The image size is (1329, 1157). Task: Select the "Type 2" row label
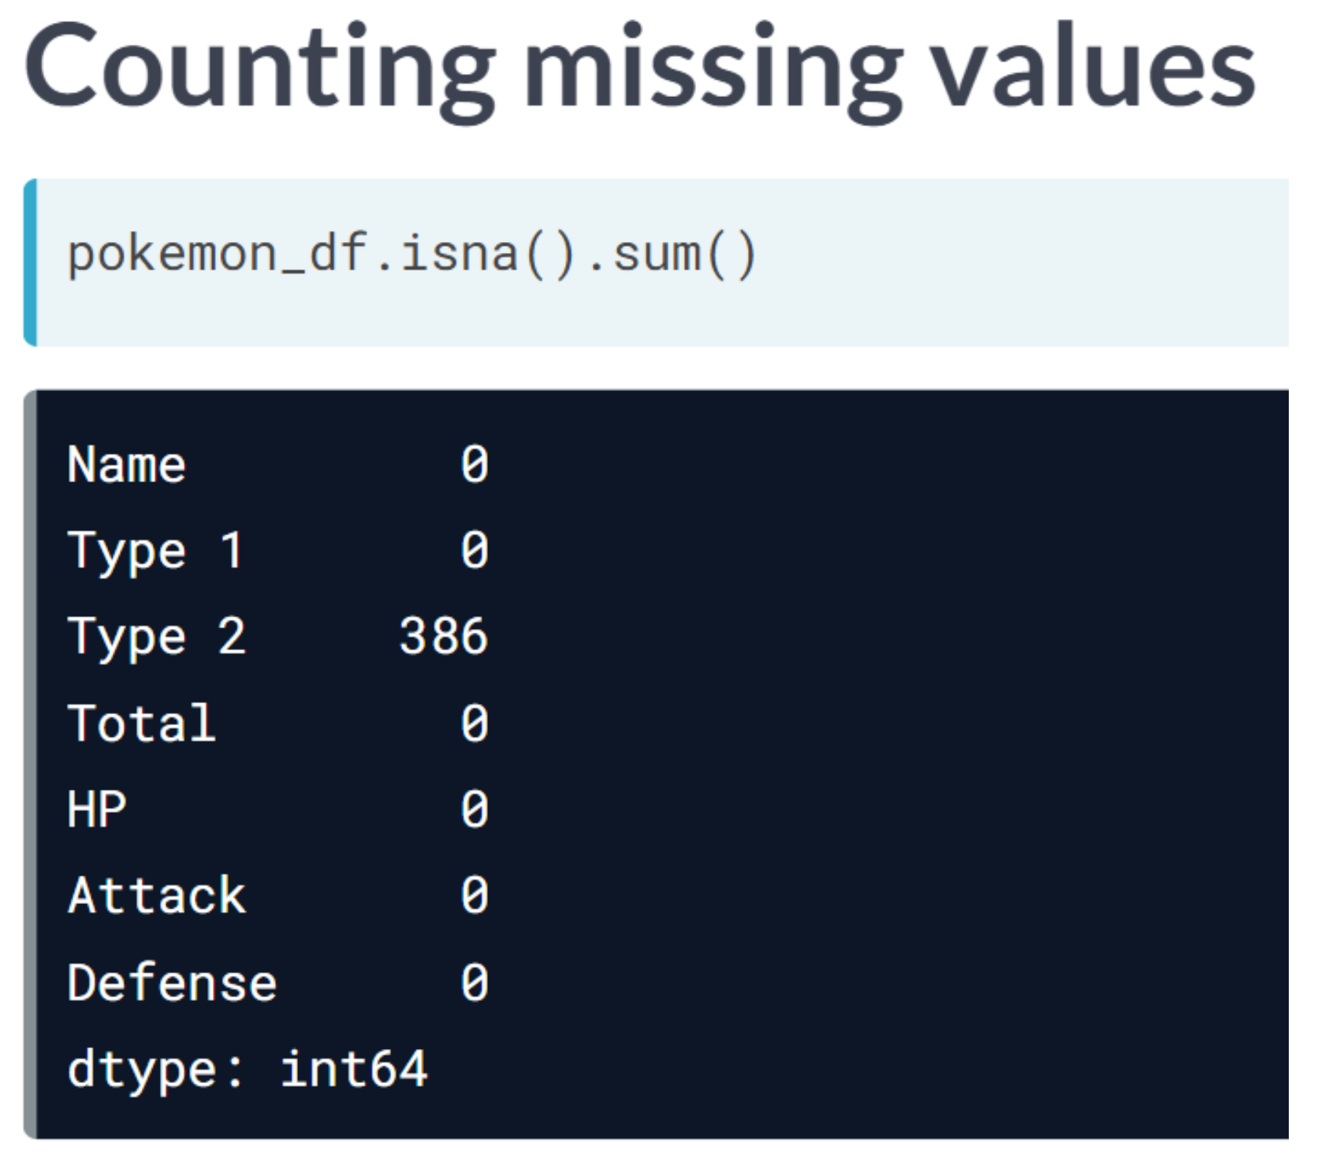[x=157, y=637]
